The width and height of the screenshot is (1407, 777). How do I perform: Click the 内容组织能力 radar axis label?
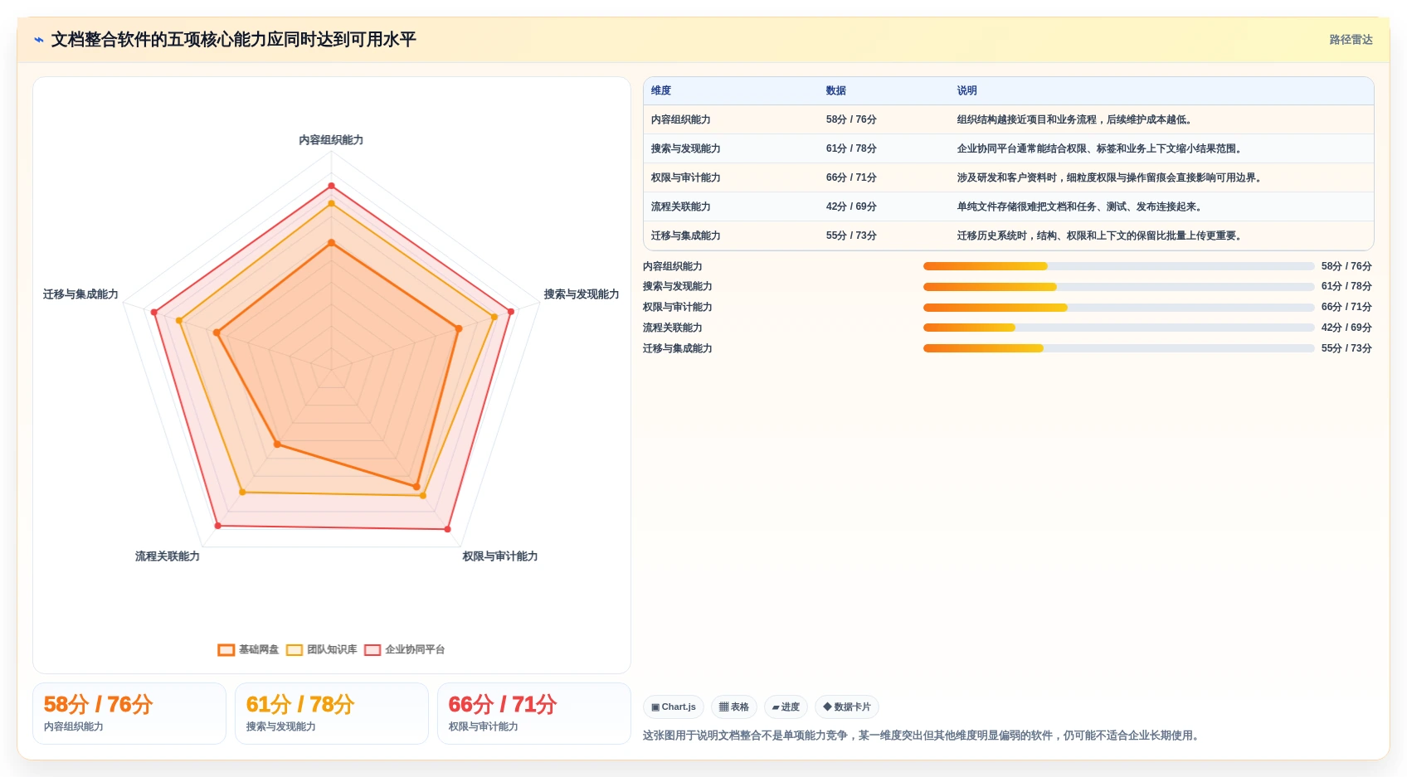tap(331, 140)
